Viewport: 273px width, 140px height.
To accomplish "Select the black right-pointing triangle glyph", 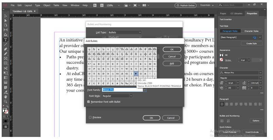I will coord(136,74).
